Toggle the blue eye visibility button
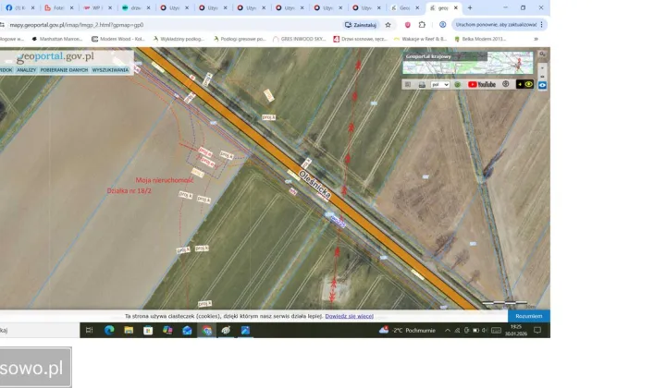 click(542, 85)
